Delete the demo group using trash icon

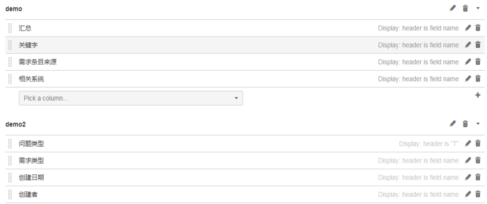(x=465, y=9)
